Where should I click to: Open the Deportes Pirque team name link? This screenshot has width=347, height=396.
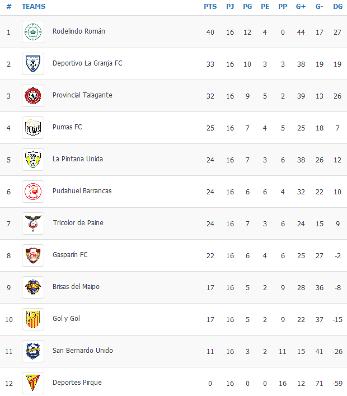[77, 383]
